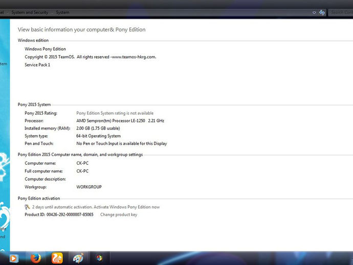353x265 pixels.
Task: Click the 2.00 GB (1.75 GB usable) value
Action: 98,128
